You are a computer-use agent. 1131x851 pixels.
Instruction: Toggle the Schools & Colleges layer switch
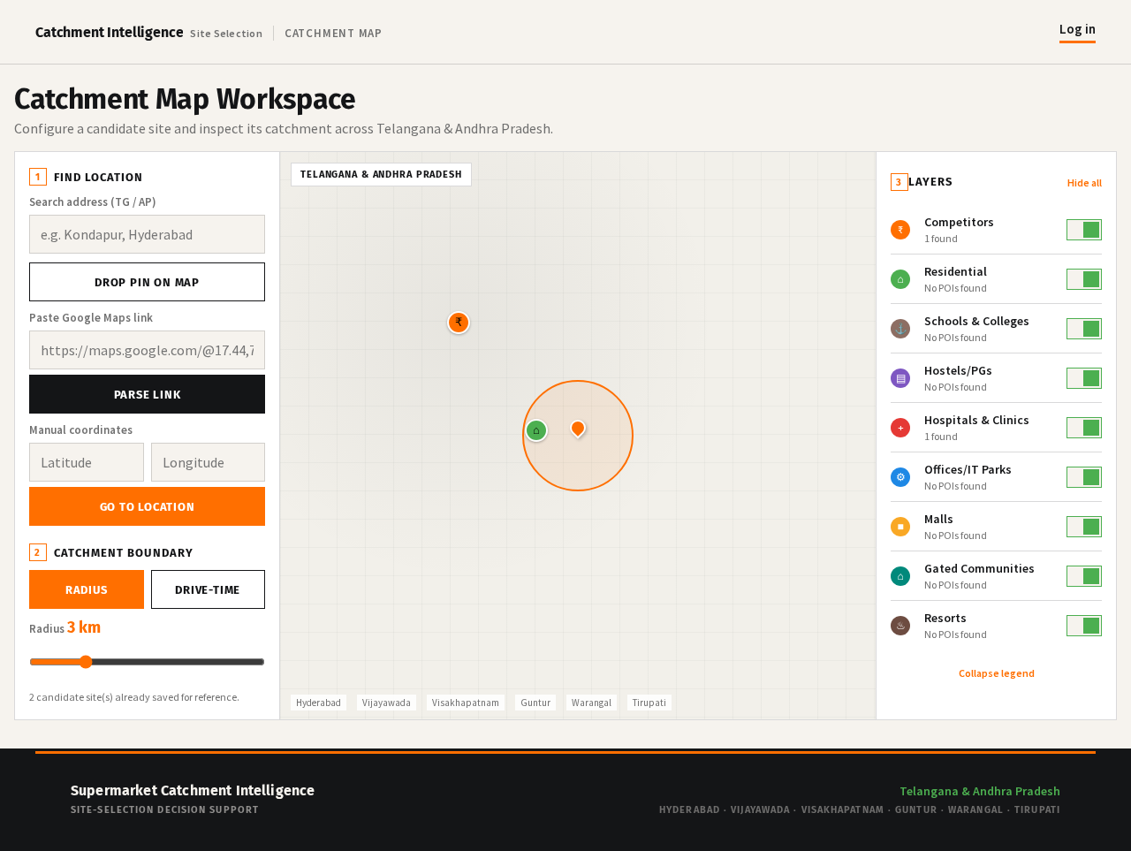coord(1084,329)
